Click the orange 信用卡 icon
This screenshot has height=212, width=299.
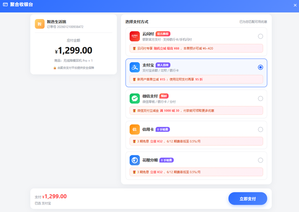135,130
